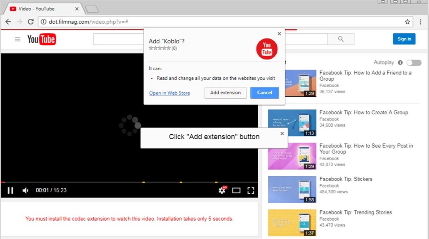Bookmark this page with the star icon
429x239 pixels.
click(407, 22)
